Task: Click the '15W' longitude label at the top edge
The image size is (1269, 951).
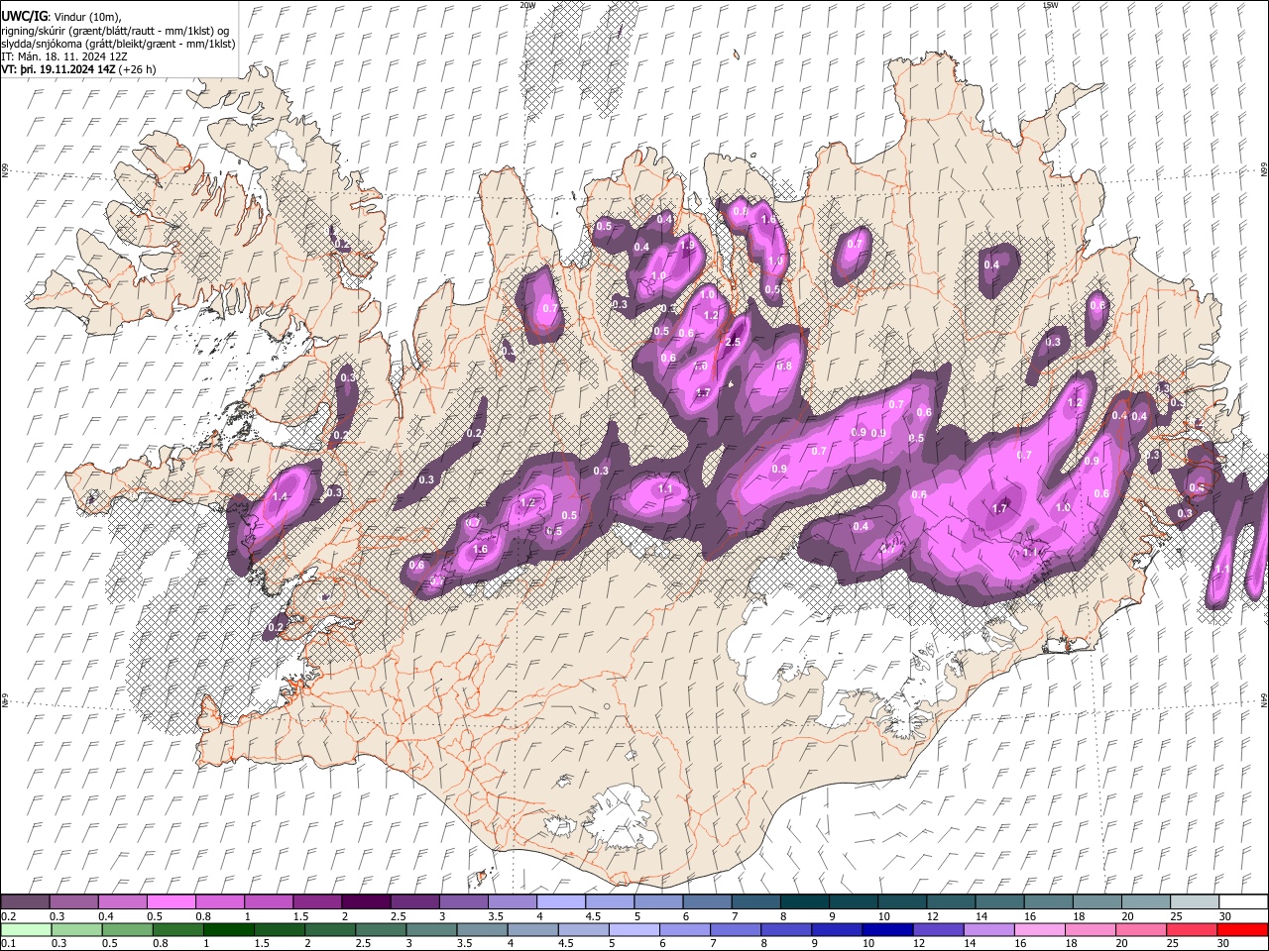Action: click(x=1050, y=5)
